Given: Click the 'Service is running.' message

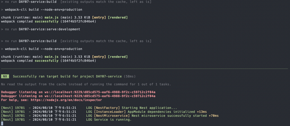Looking at the screenshot, I should click(113, 120).
